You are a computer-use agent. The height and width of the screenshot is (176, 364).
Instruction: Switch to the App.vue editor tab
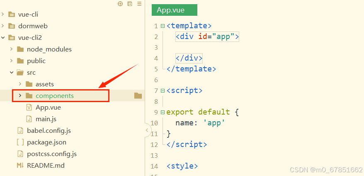point(175,10)
